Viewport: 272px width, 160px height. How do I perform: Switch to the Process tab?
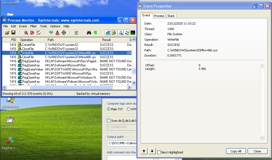(x=159, y=16)
